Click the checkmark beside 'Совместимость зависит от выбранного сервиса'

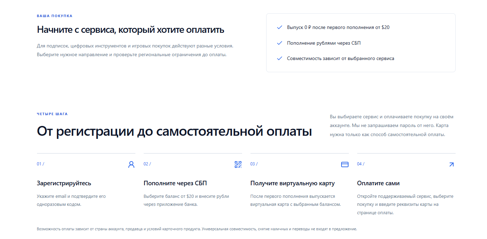coord(279,59)
